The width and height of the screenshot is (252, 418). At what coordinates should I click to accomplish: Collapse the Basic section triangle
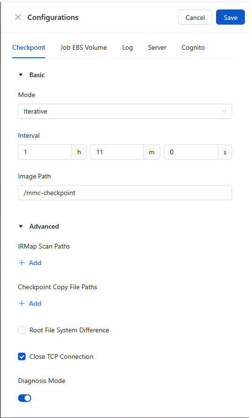[21, 75]
